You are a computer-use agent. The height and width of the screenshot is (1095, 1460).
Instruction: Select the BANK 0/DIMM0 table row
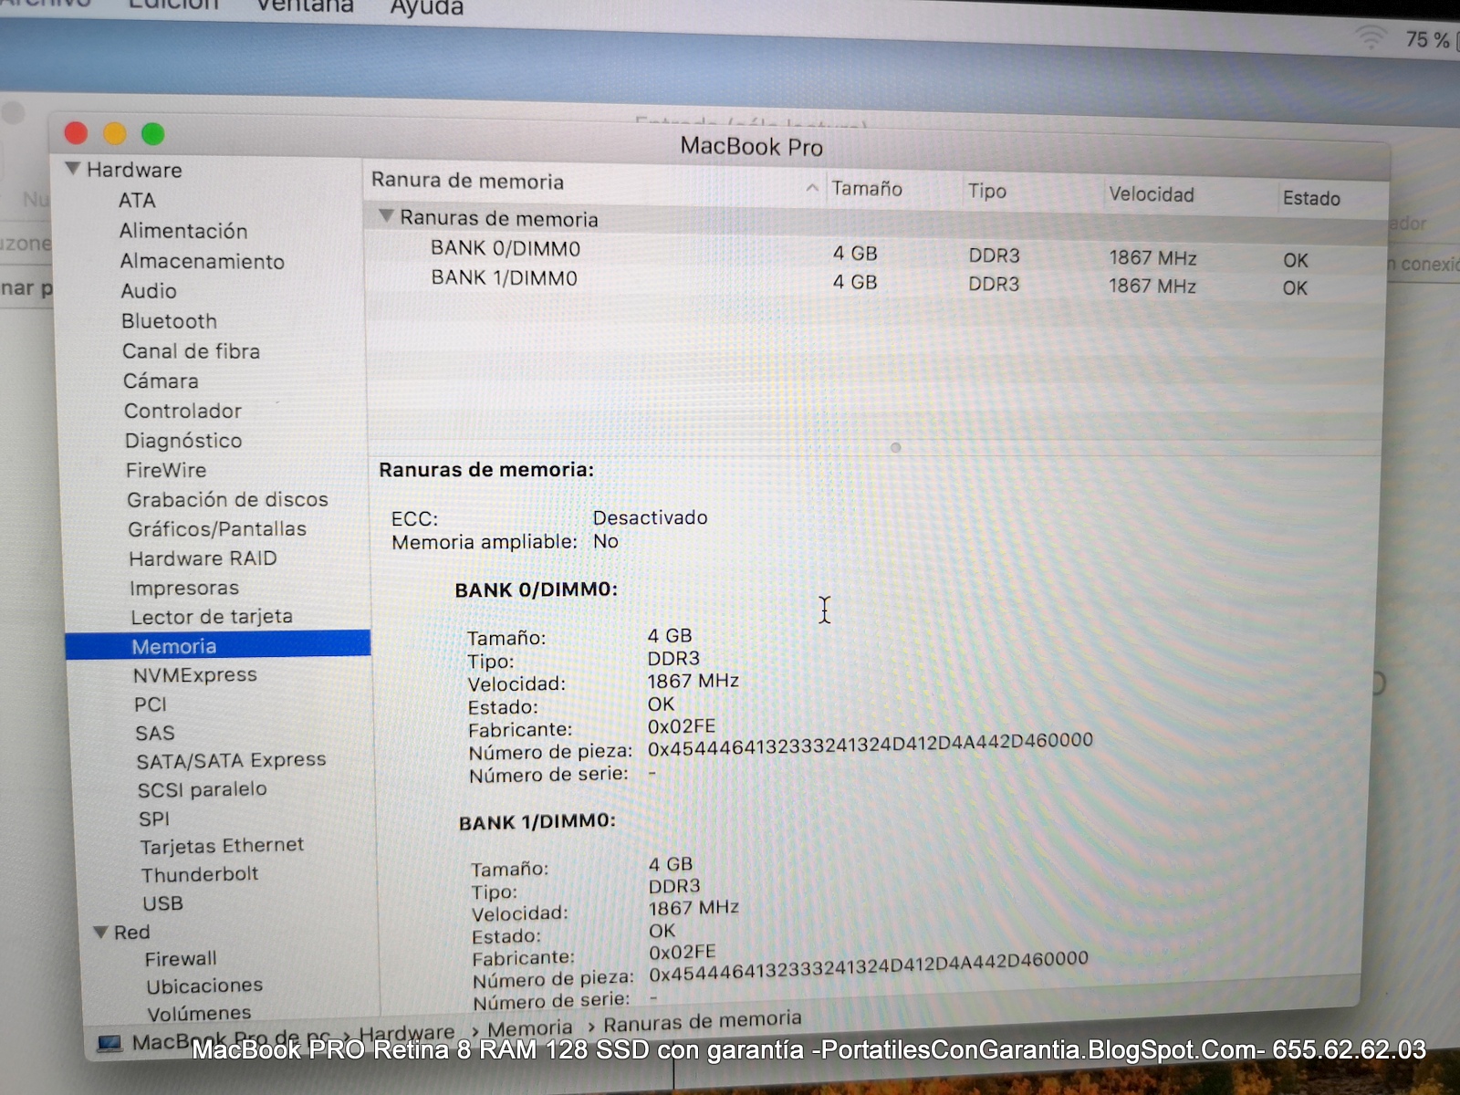[x=876, y=252]
